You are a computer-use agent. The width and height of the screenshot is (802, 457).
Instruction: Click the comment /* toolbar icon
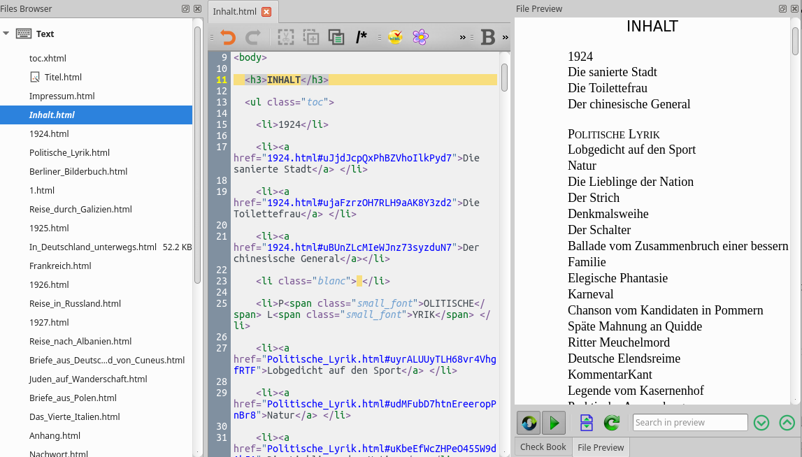coord(361,37)
